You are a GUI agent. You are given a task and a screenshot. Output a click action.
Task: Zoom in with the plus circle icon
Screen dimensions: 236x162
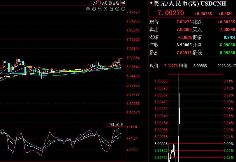[x=117, y=9]
